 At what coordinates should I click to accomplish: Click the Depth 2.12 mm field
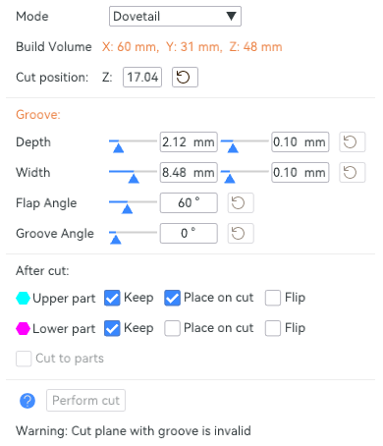(189, 142)
